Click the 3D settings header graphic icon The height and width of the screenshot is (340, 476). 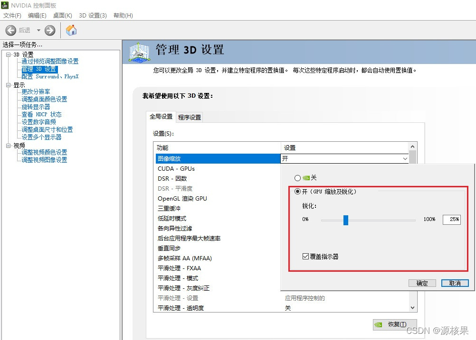[x=139, y=53]
